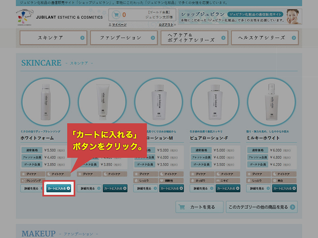318x238 pixels.
Task: Click the MAKEUP section heading
Action: coord(39,234)
